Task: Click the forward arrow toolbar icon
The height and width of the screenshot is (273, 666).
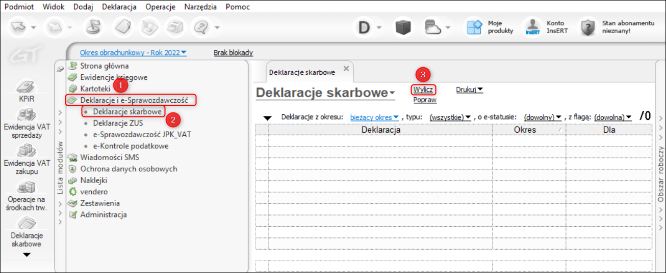Action: point(54,27)
